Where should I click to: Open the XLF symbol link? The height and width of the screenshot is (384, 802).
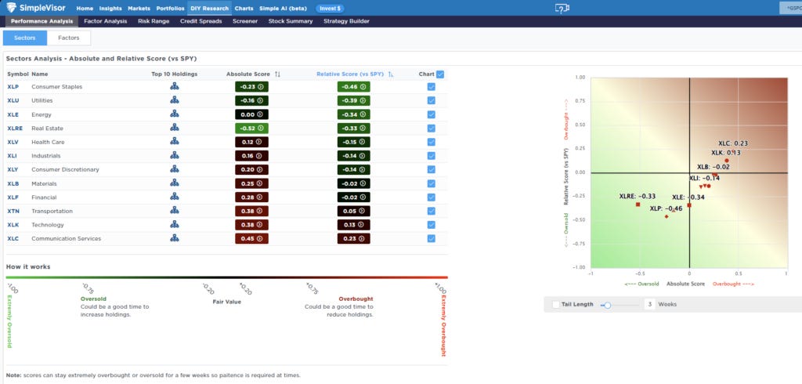pos(13,197)
